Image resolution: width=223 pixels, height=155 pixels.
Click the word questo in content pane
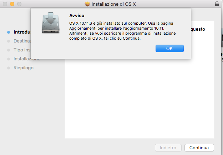(x=198, y=29)
